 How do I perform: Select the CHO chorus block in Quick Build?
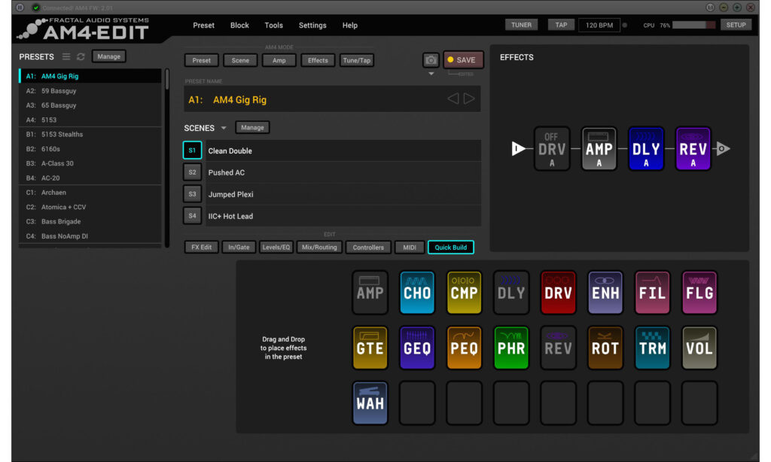tap(417, 293)
